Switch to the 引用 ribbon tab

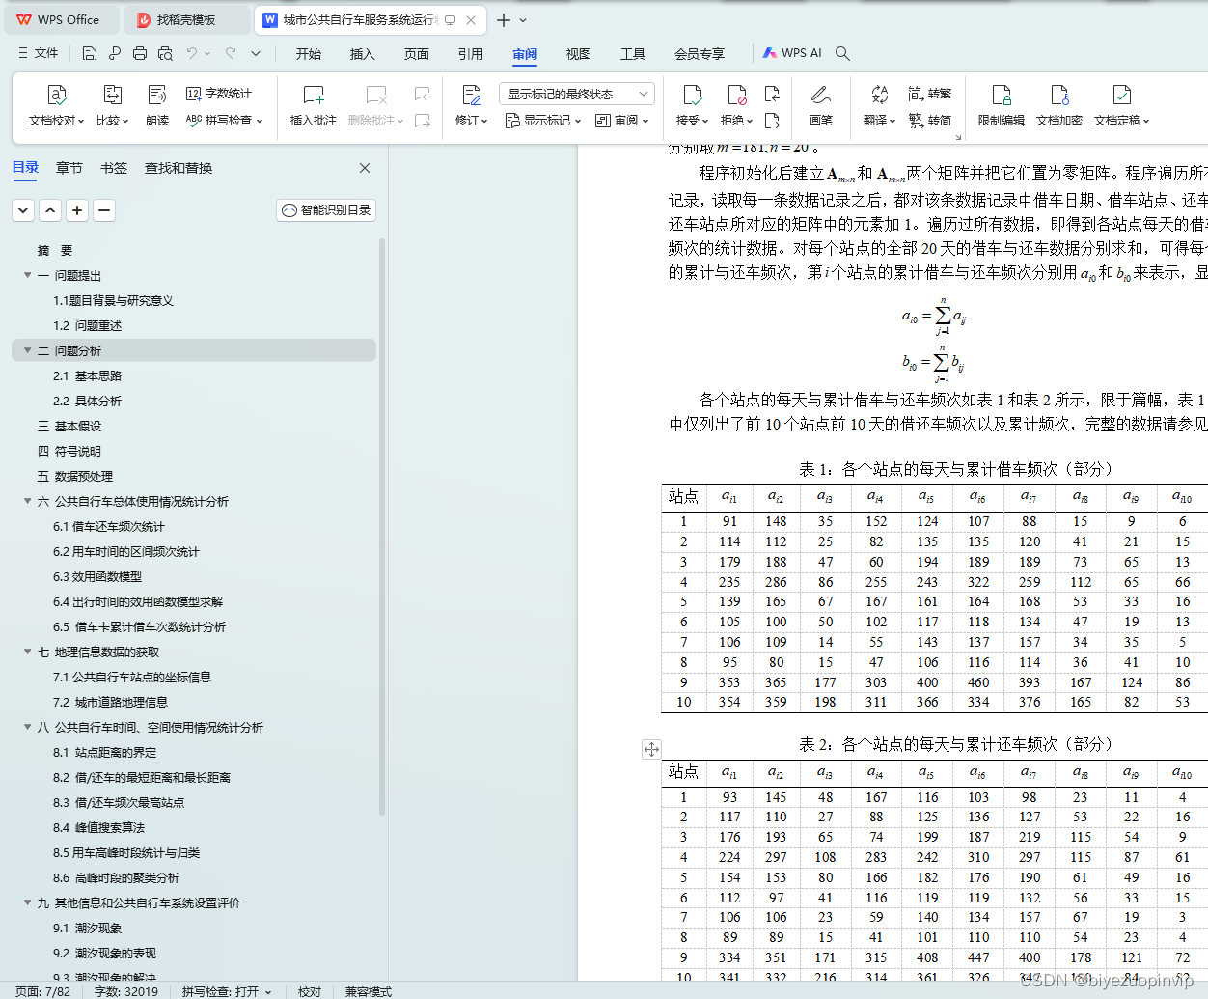(x=471, y=54)
